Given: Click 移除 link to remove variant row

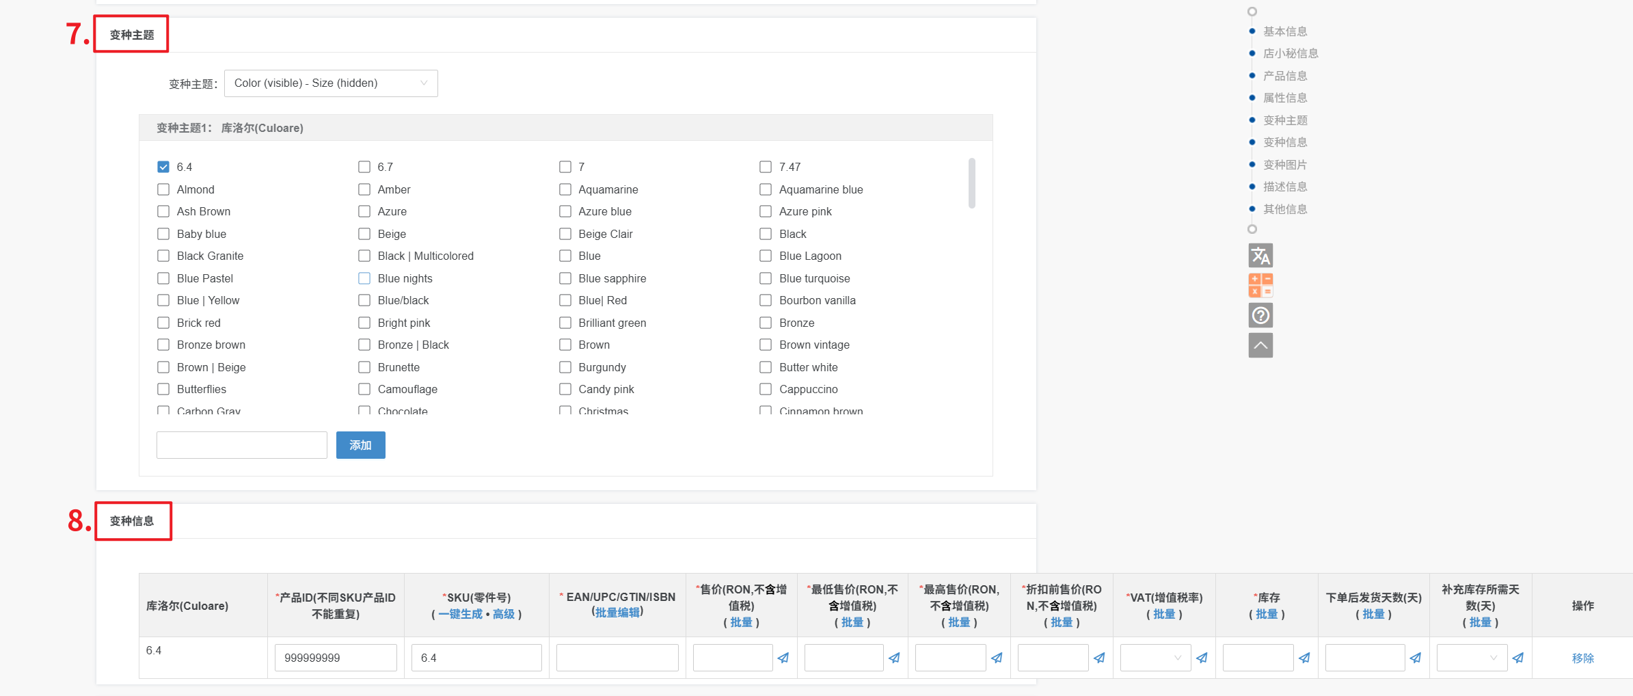Looking at the screenshot, I should coord(1582,658).
